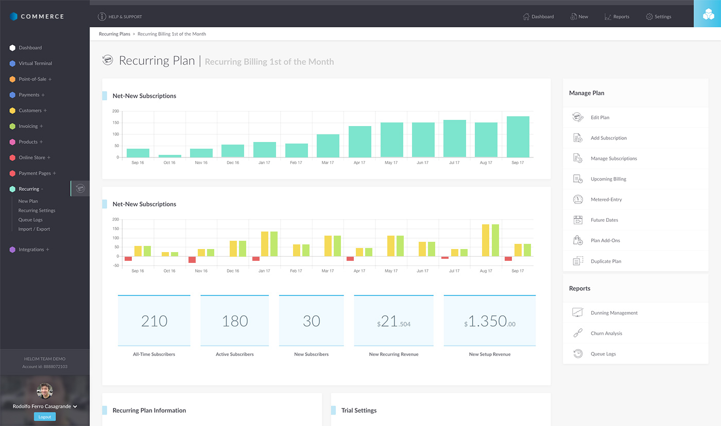721x426 pixels.
Task: Click the Sep 17 bar in top chart
Action: point(518,137)
